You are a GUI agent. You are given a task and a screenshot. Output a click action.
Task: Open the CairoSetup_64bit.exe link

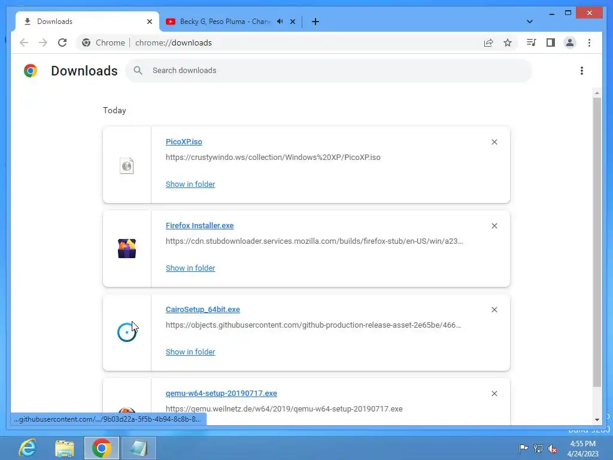tap(203, 310)
